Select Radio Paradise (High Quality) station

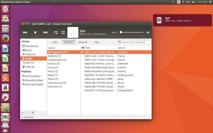click(x=116, y=67)
